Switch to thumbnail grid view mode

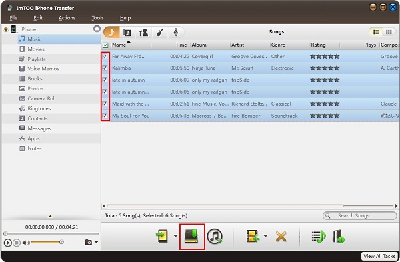coord(389,32)
